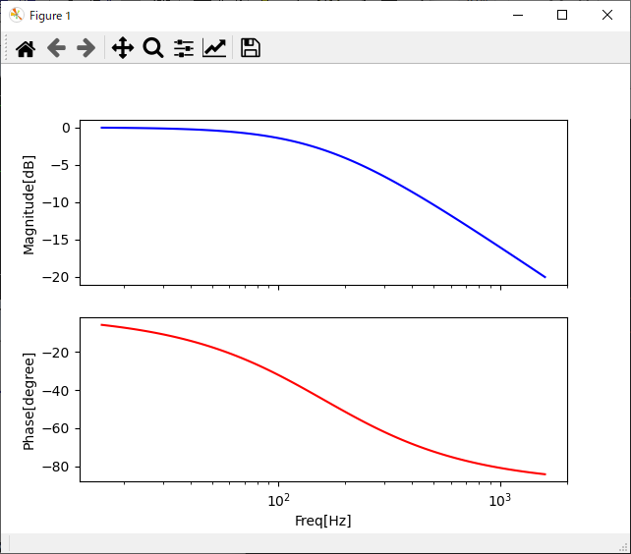Open the edit axis and curve parameters

[214, 48]
